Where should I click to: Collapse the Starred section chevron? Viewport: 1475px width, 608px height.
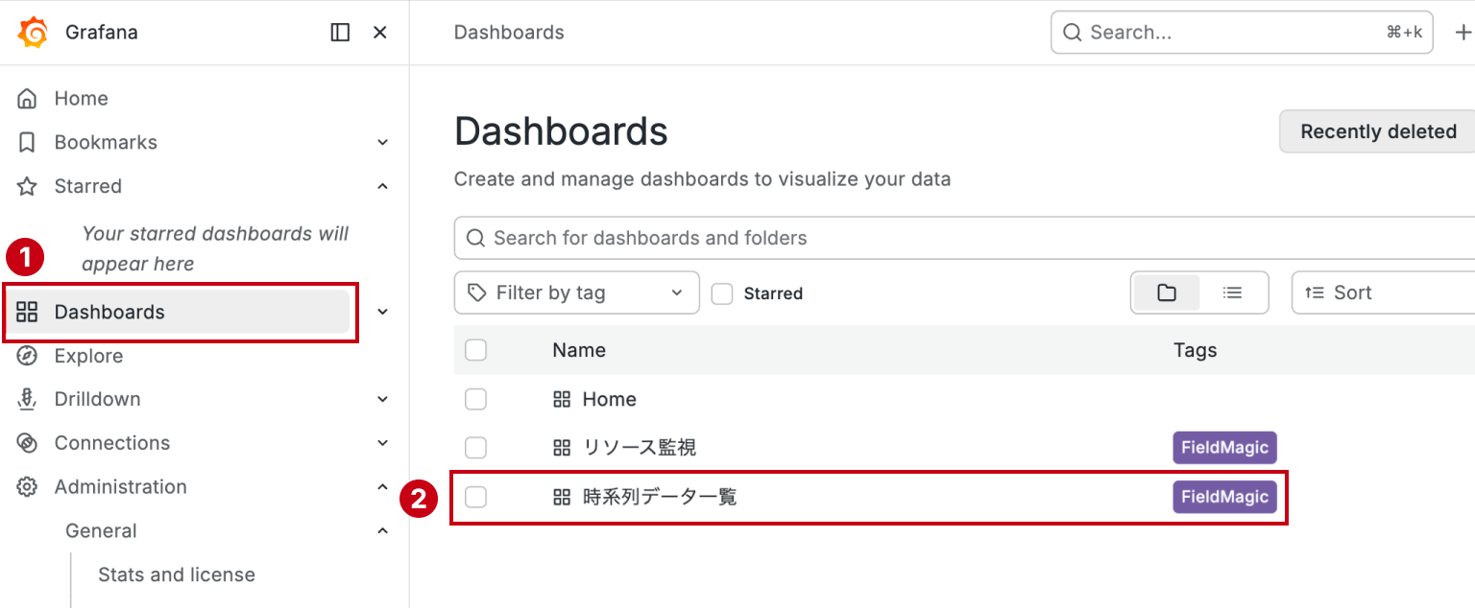tap(383, 186)
